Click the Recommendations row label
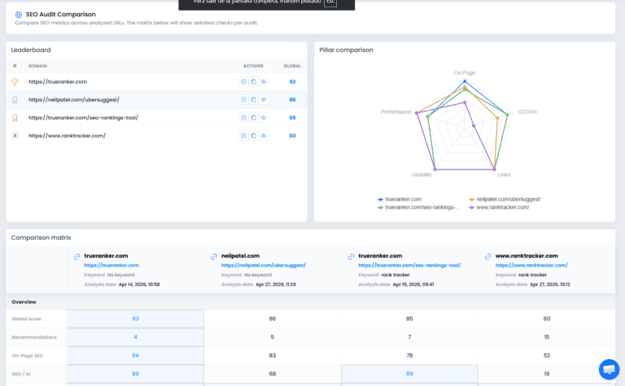 click(34, 337)
